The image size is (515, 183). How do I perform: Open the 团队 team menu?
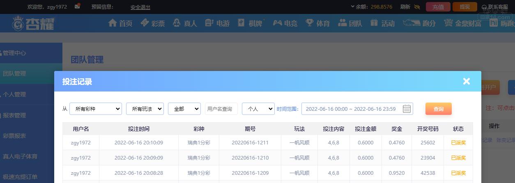[x=350, y=23]
